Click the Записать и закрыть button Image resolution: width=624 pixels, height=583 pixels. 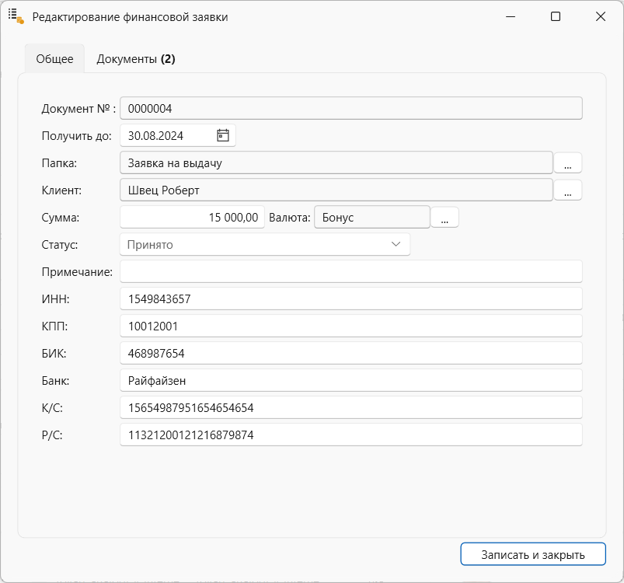(x=533, y=554)
